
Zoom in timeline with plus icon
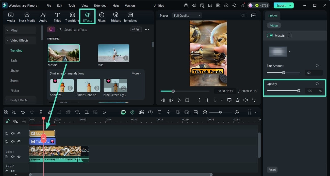tap(237, 112)
